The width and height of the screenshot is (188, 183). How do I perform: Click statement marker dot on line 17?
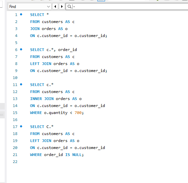click(x=21, y=126)
